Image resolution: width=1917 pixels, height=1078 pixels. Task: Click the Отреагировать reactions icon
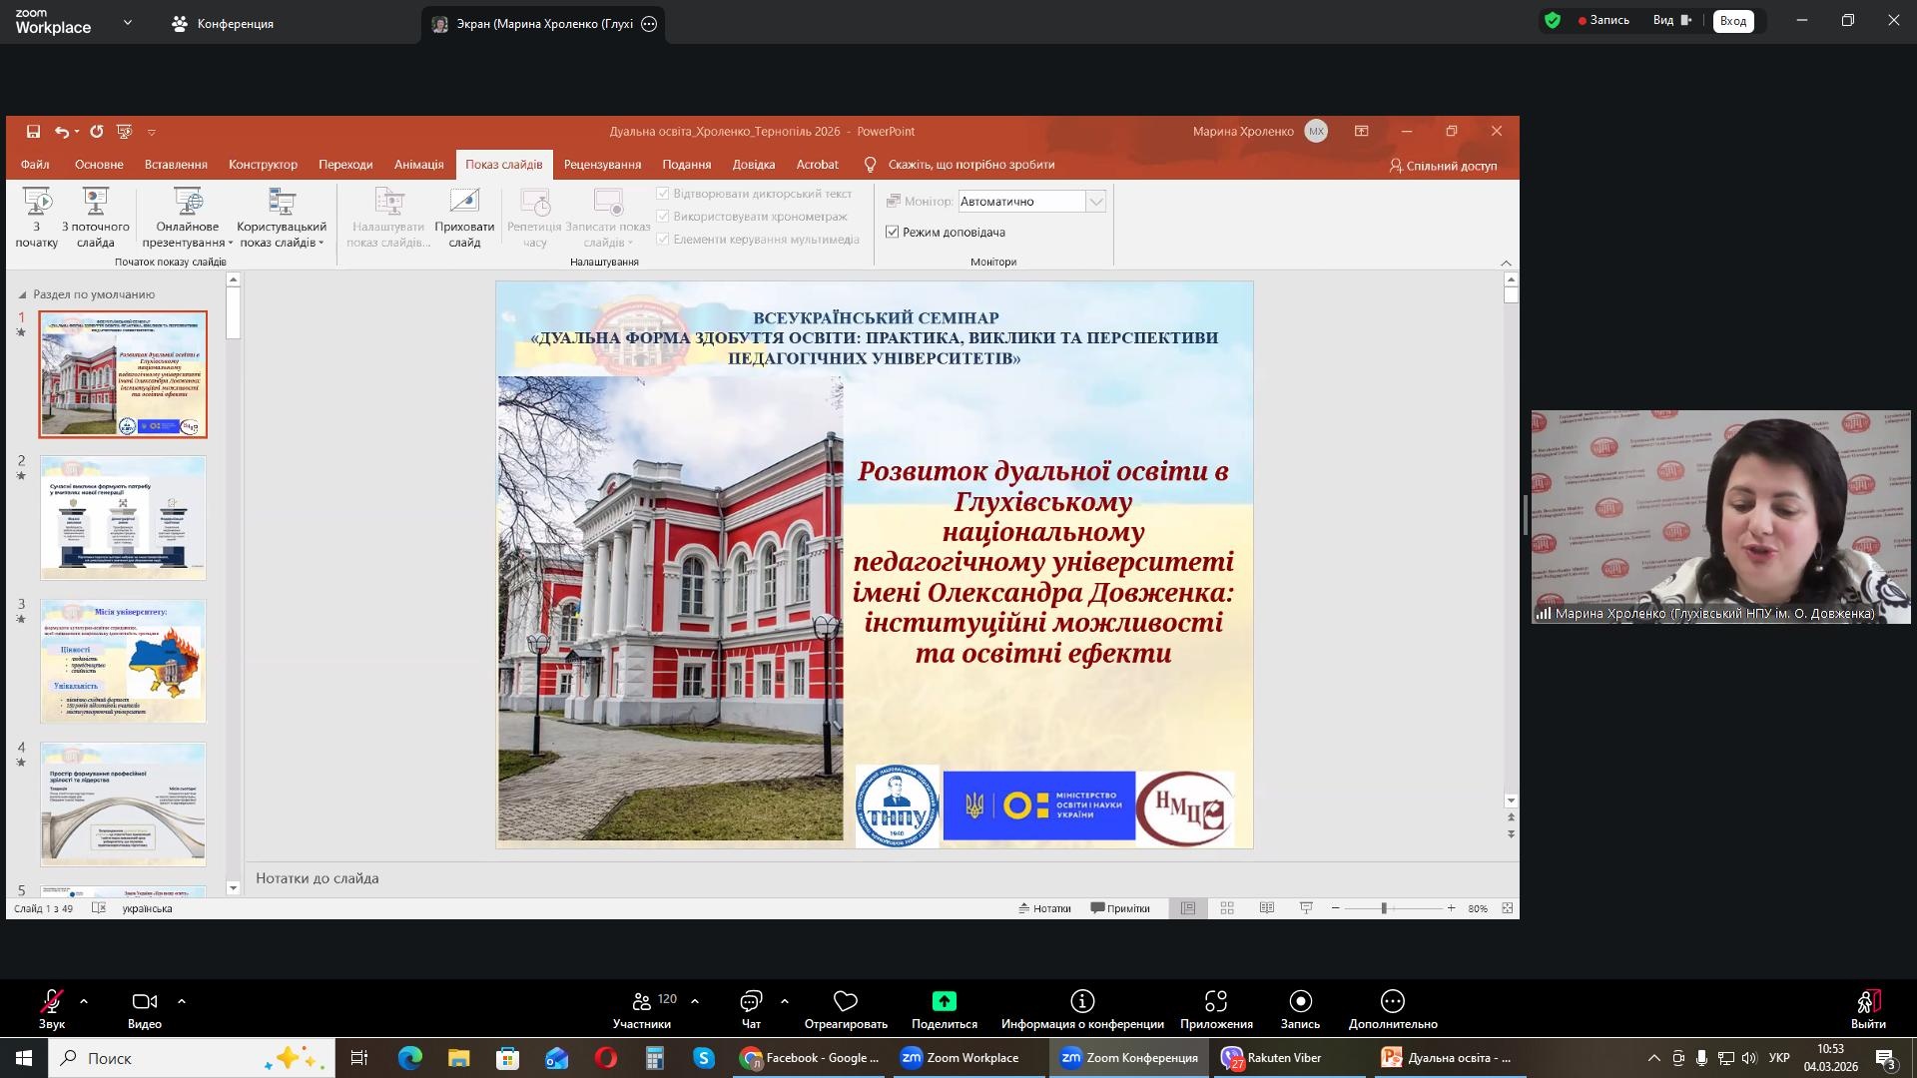pos(846,1001)
